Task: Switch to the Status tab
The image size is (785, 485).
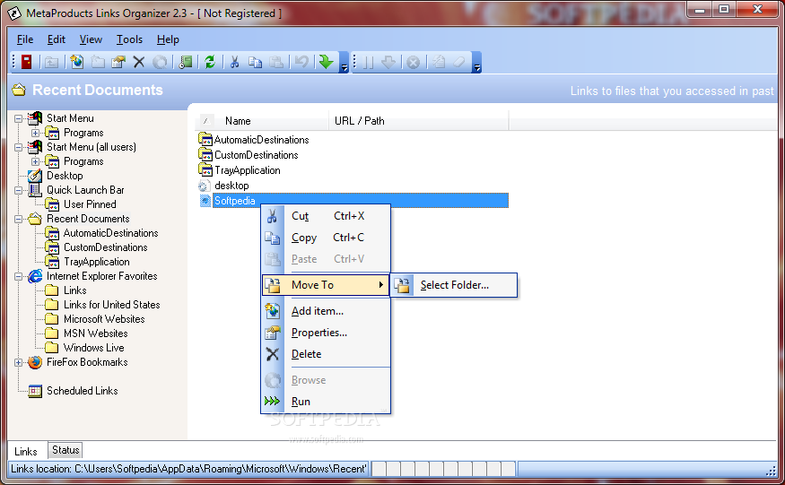Action: point(65,450)
